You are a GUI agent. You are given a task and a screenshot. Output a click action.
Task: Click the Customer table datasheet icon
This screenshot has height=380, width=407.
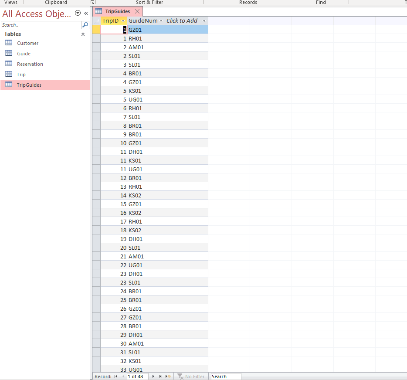pos(9,43)
